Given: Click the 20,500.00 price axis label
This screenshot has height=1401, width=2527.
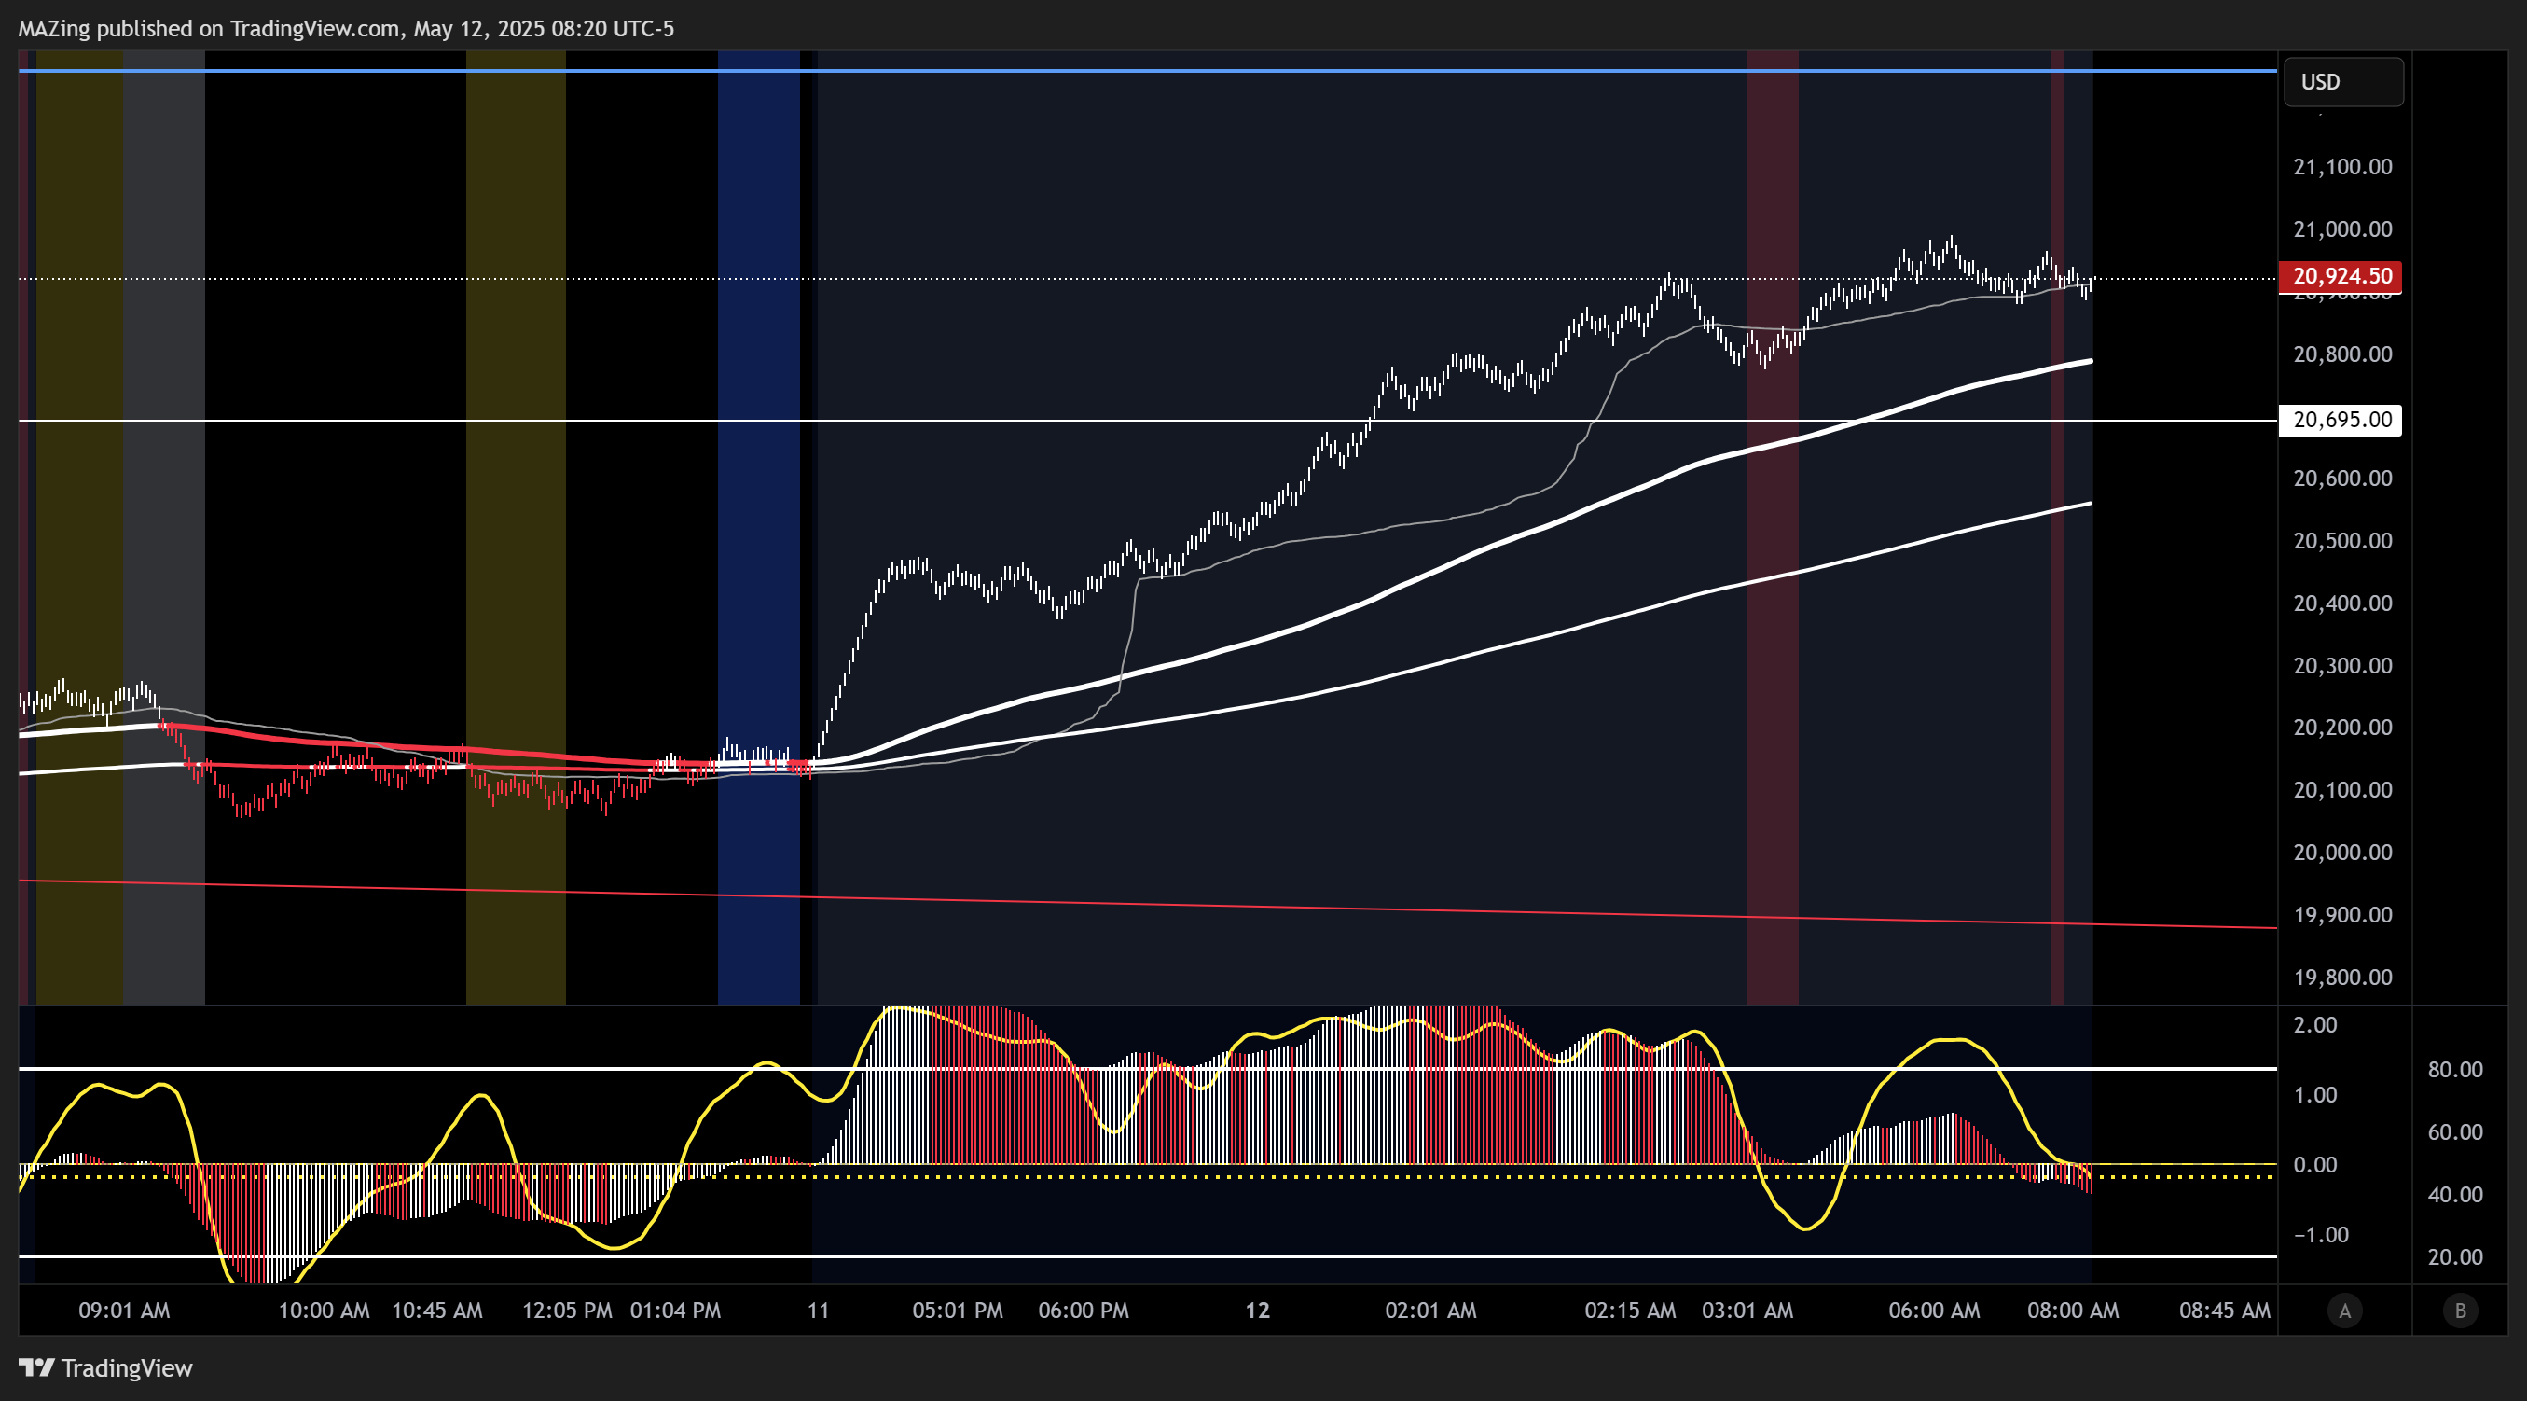Looking at the screenshot, I should point(2342,542).
